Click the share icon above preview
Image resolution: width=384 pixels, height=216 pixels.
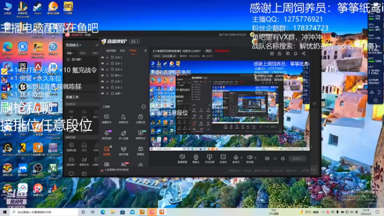point(304,53)
